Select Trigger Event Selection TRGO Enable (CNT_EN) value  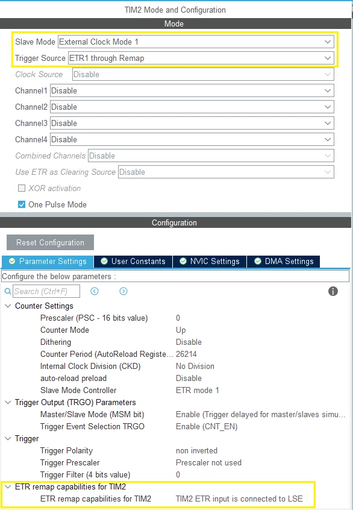coord(207,426)
